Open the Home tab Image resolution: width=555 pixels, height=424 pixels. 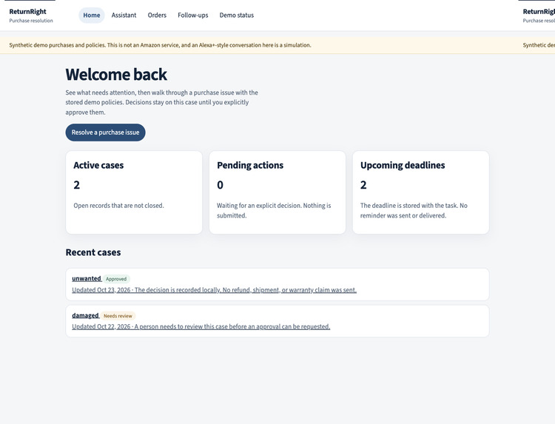[x=91, y=16]
